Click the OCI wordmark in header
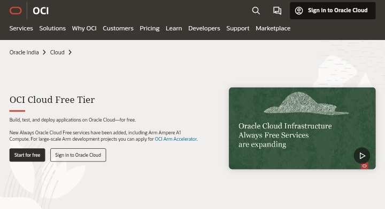The image size is (385, 209). [x=41, y=11]
